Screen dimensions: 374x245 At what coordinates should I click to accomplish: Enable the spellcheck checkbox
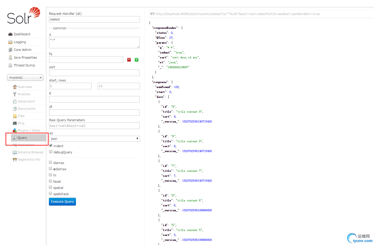tap(50, 194)
